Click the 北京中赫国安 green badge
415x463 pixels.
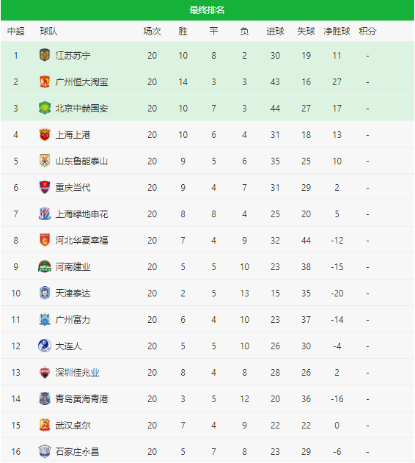pyautogui.click(x=45, y=108)
